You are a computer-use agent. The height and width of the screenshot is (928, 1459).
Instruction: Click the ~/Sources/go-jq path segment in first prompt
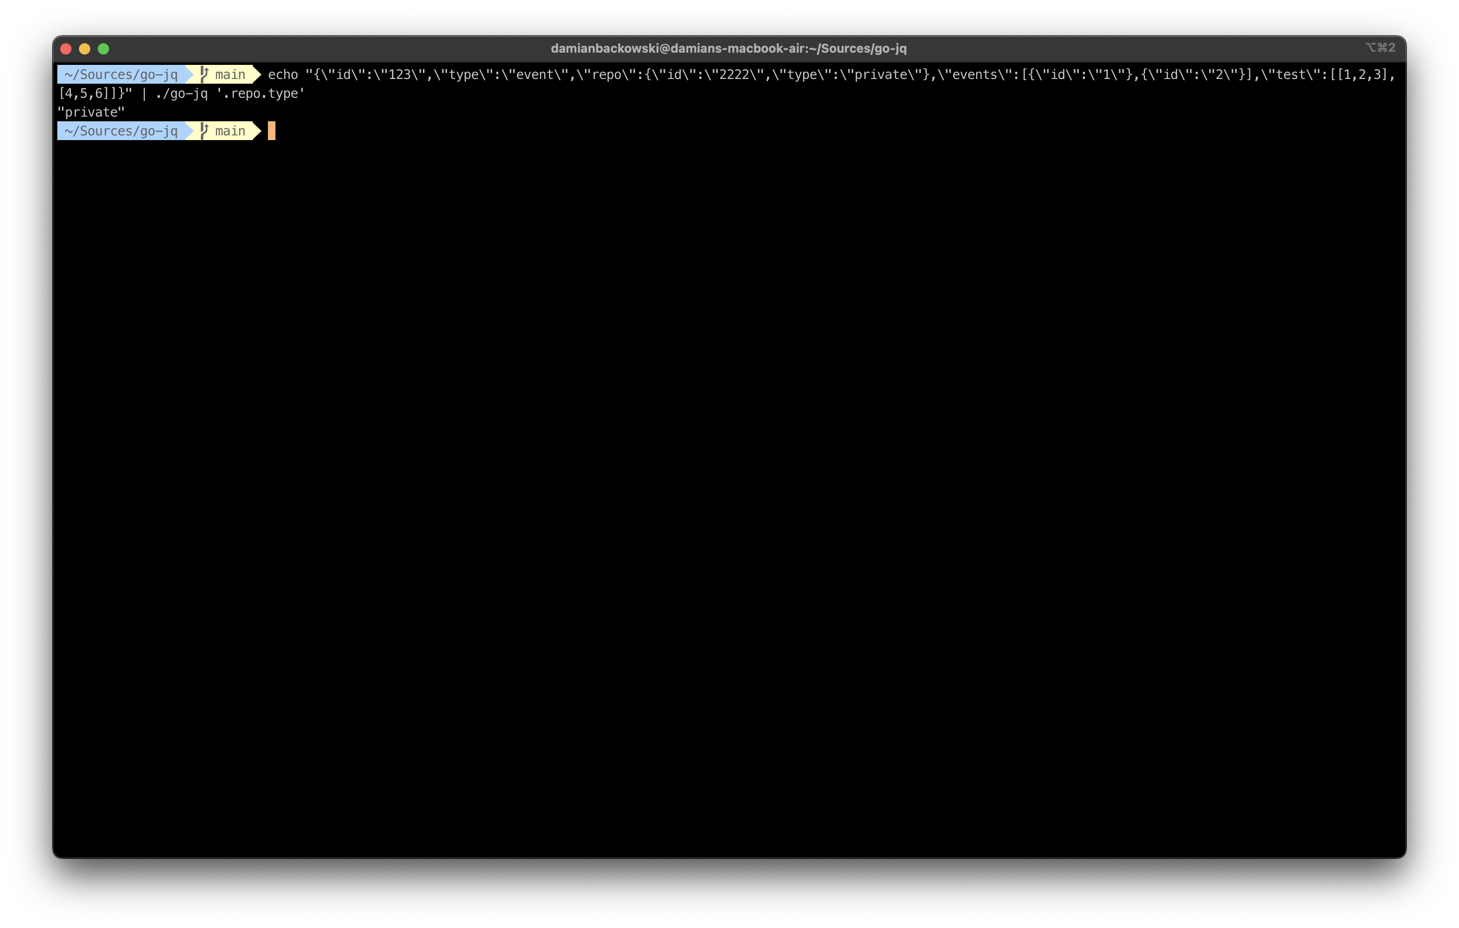click(x=121, y=75)
